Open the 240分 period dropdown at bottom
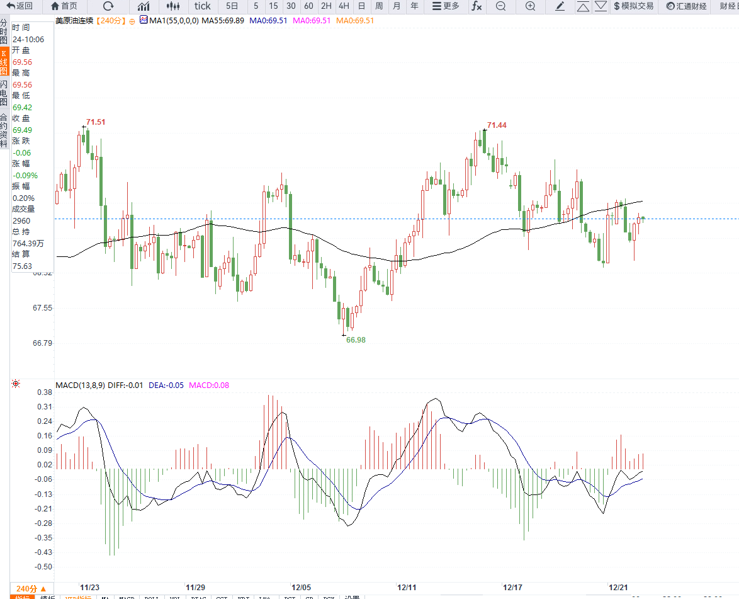 [x=31, y=589]
